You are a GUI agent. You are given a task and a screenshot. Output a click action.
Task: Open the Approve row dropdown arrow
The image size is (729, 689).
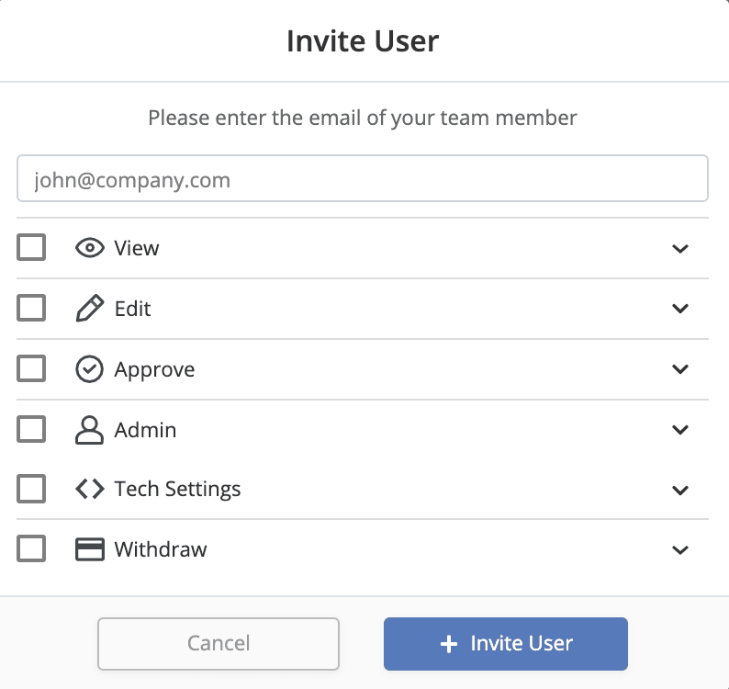680,369
